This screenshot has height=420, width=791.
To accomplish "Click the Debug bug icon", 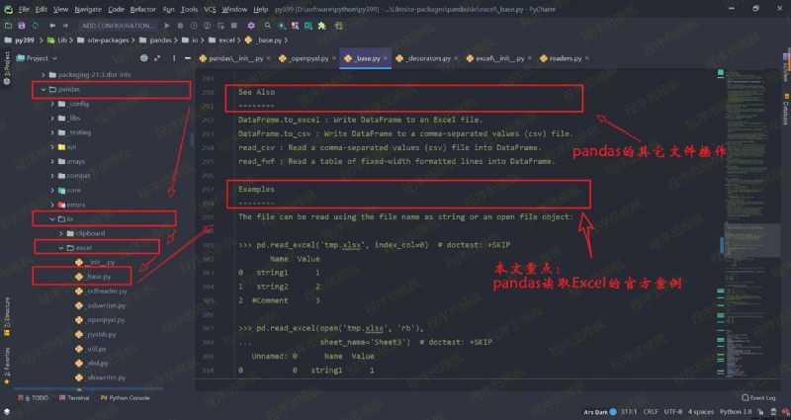I will pos(181,26).
